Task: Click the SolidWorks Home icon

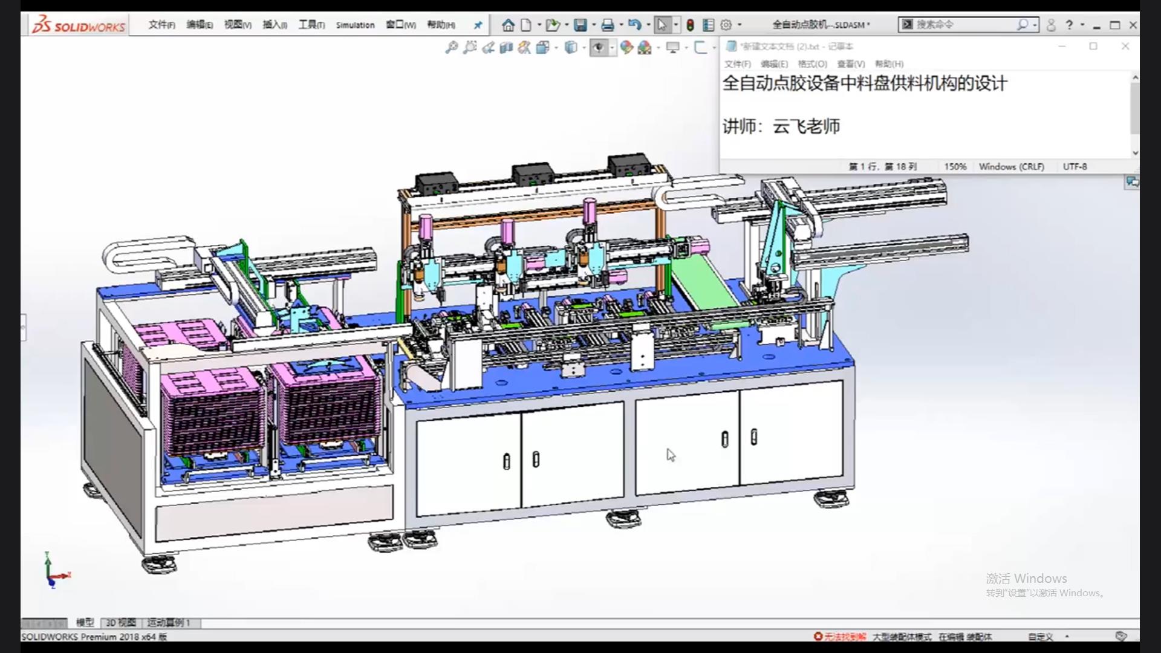Action: [x=508, y=25]
